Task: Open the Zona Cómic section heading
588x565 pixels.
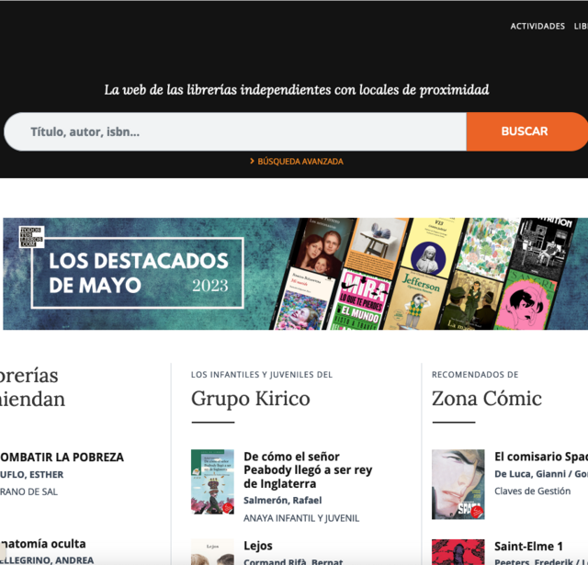Action: click(487, 398)
